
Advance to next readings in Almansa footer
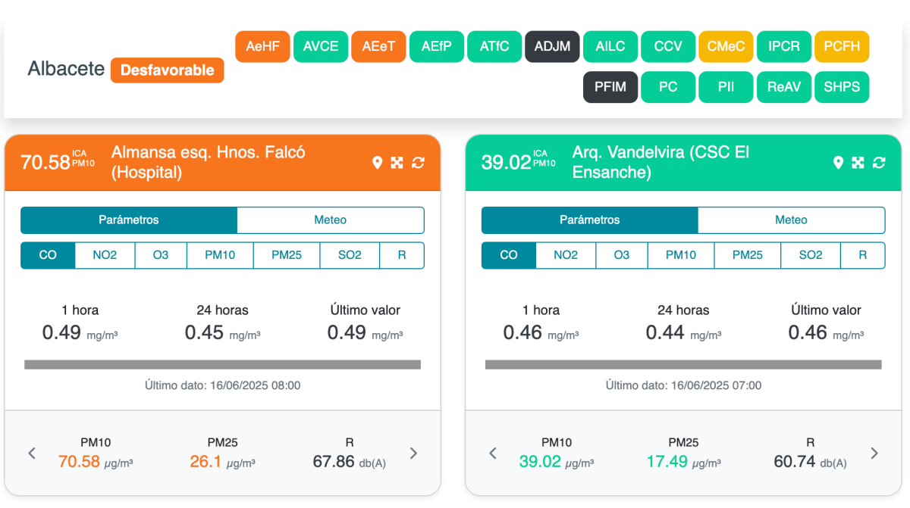click(413, 453)
